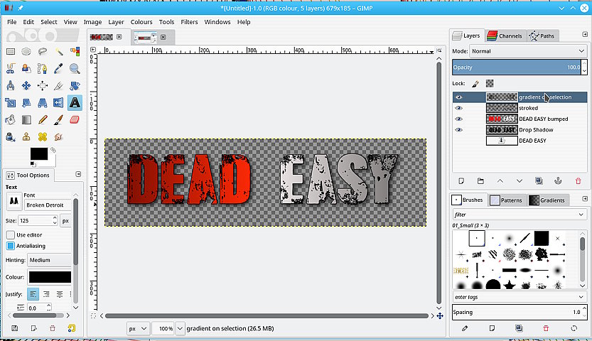The image size is (592, 341).
Task: Switch to the Patterns tab
Action: click(506, 200)
